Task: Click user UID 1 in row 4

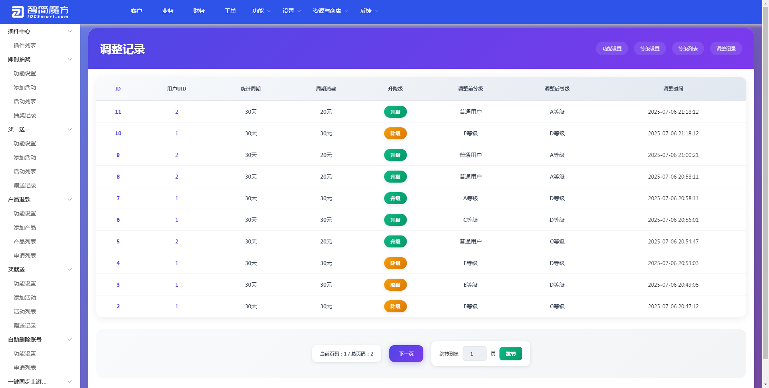Action: (177, 263)
